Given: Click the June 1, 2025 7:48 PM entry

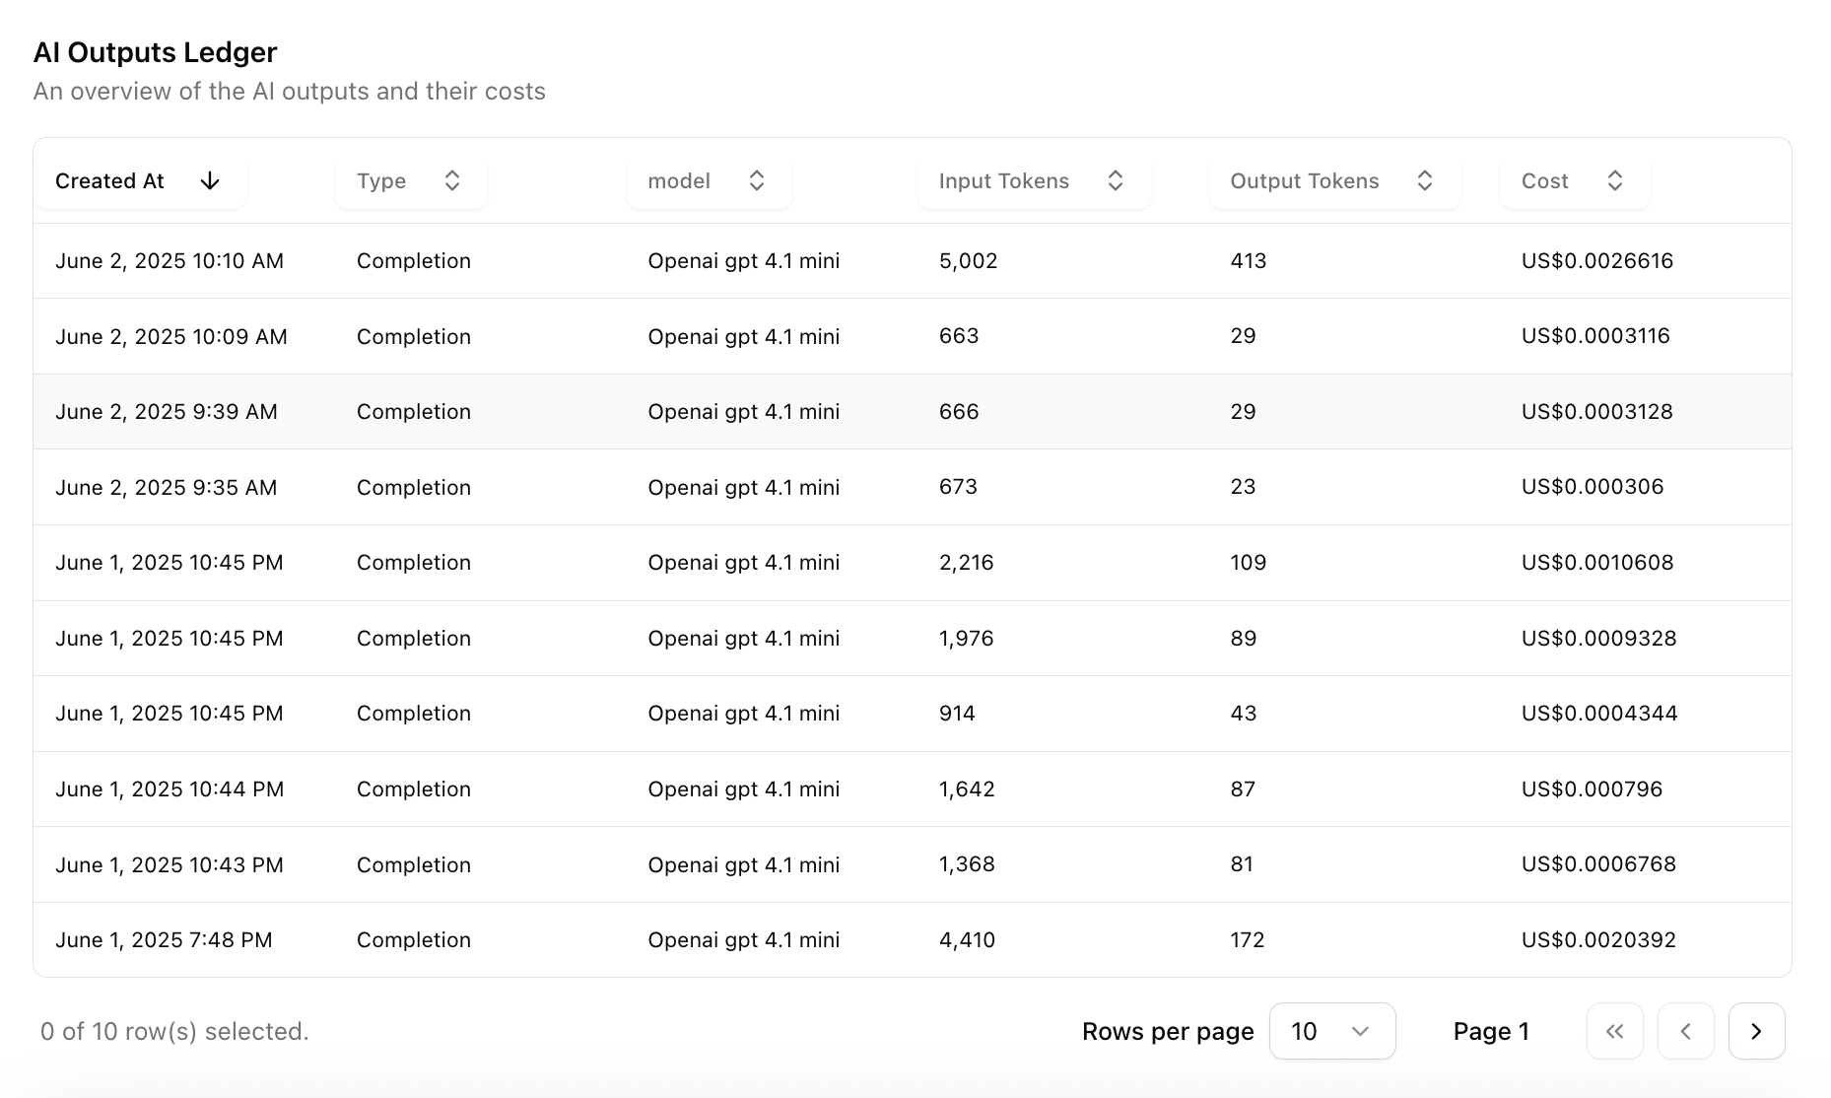Looking at the screenshot, I should point(164,940).
